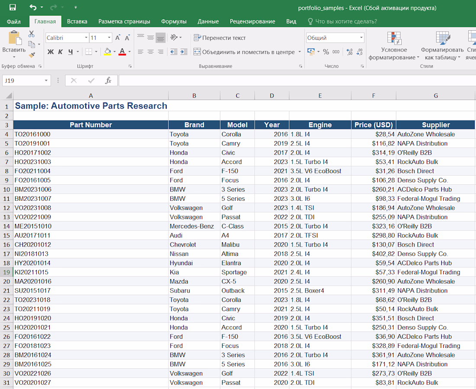The image size is (476, 389).
Task: Align text to the middle of cell
Action: point(151,38)
